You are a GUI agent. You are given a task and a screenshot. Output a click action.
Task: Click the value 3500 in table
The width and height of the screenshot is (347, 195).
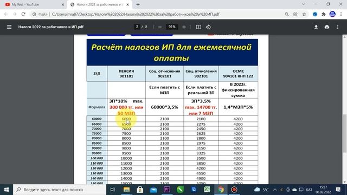(201, 158)
